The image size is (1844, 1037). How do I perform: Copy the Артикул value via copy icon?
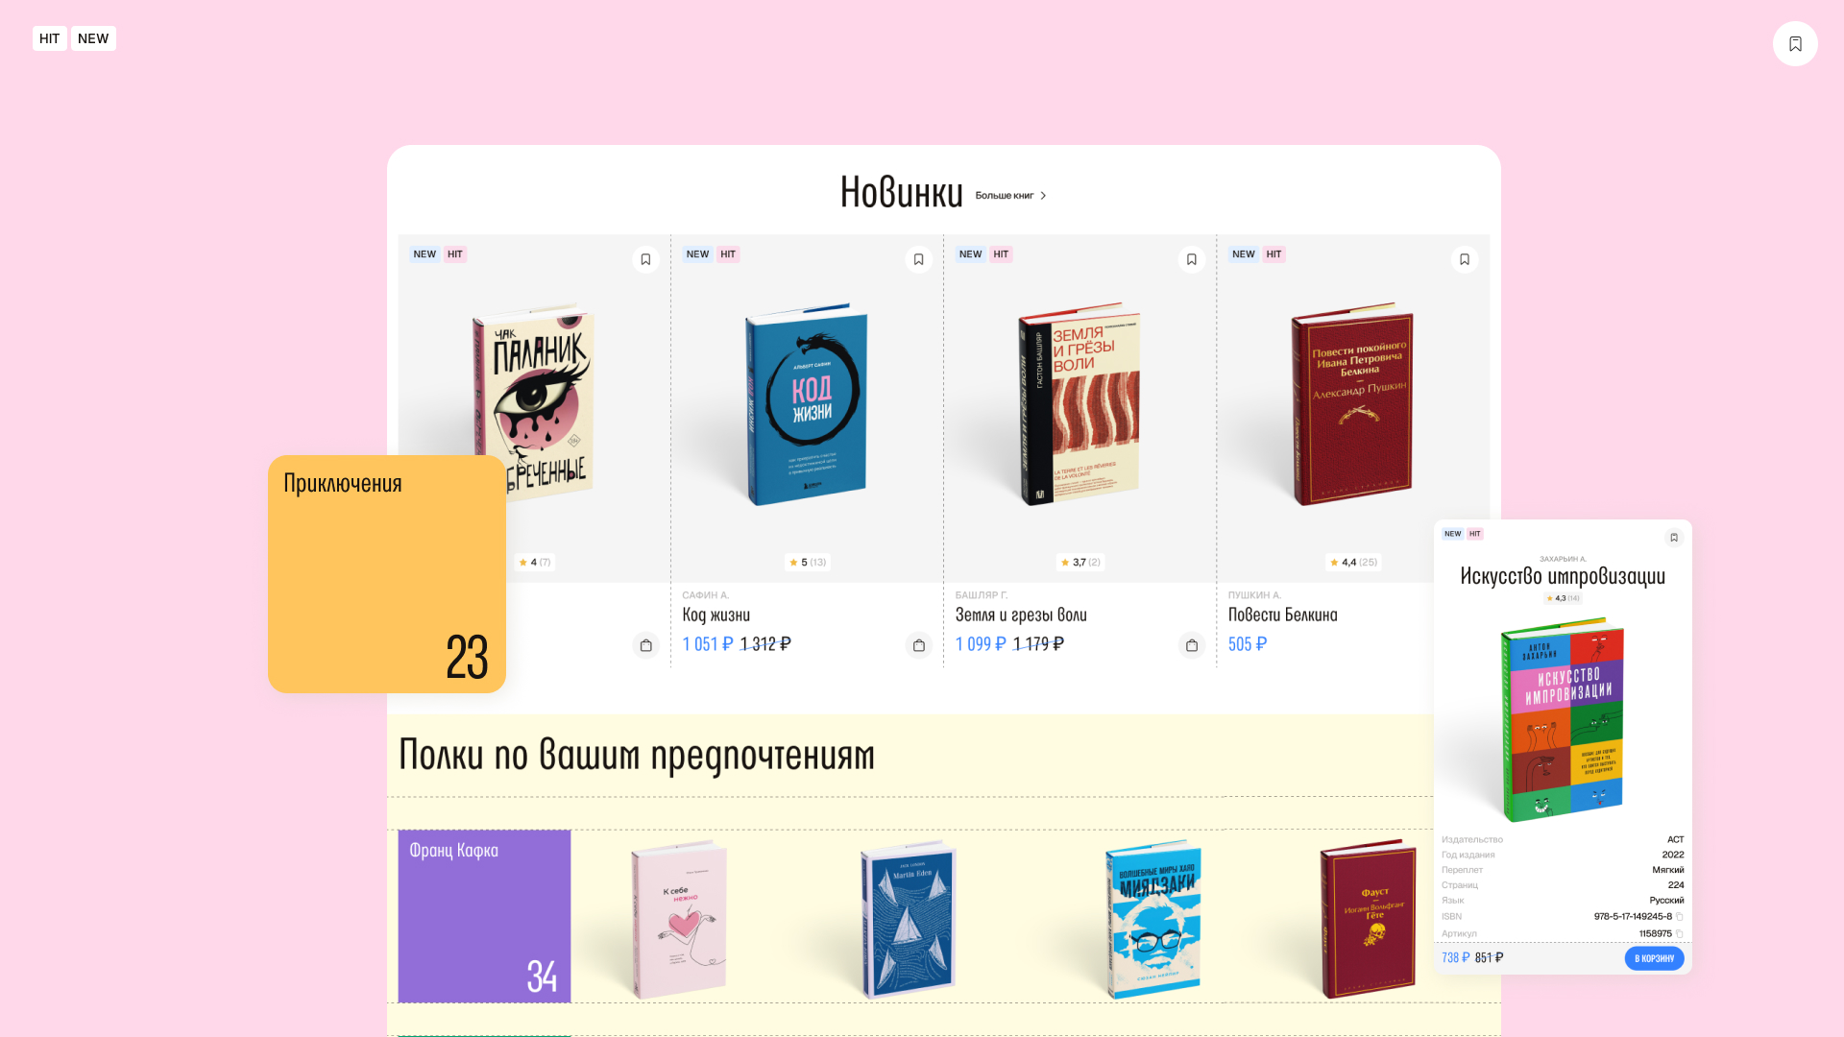[x=1679, y=934]
